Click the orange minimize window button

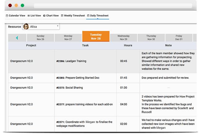[16, 5]
